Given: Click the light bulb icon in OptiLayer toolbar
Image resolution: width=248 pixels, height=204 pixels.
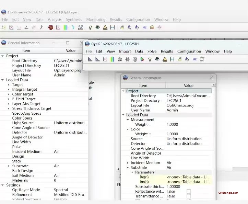Looking at the screenshot, I should pyautogui.click(x=90, y=27).
